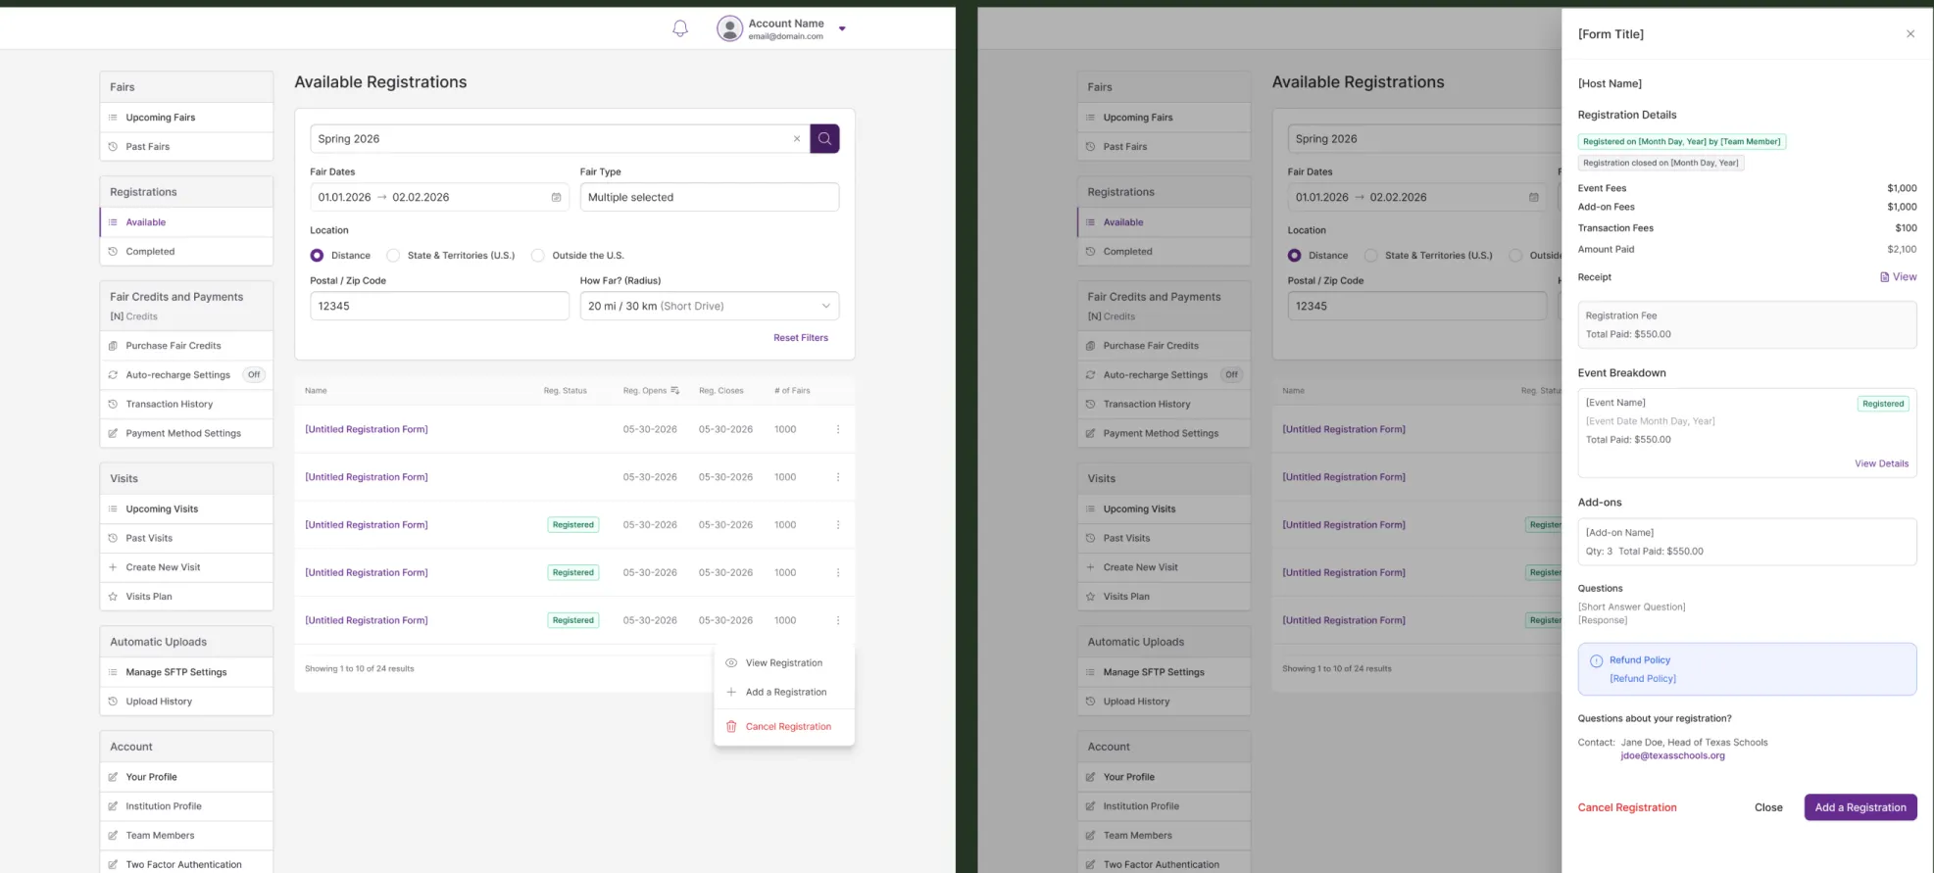Click the Refund Policy info icon in drawer

[1596, 661]
